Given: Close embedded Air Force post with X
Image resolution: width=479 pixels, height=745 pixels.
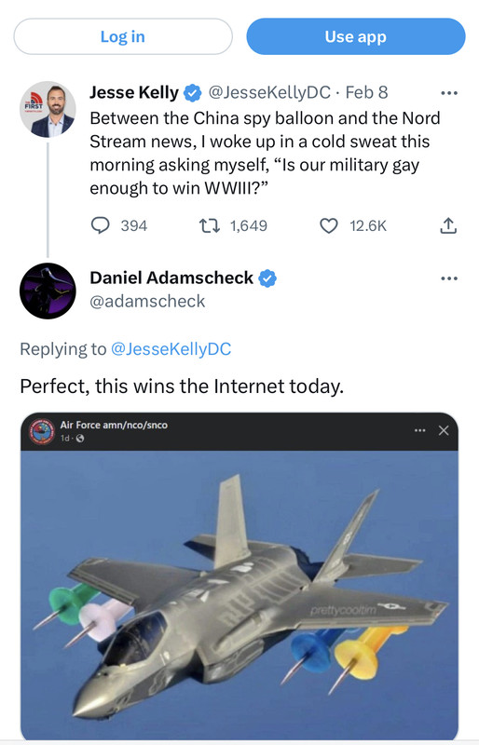Looking at the screenshot, I should pyautogui.click(x=444, y=430).
